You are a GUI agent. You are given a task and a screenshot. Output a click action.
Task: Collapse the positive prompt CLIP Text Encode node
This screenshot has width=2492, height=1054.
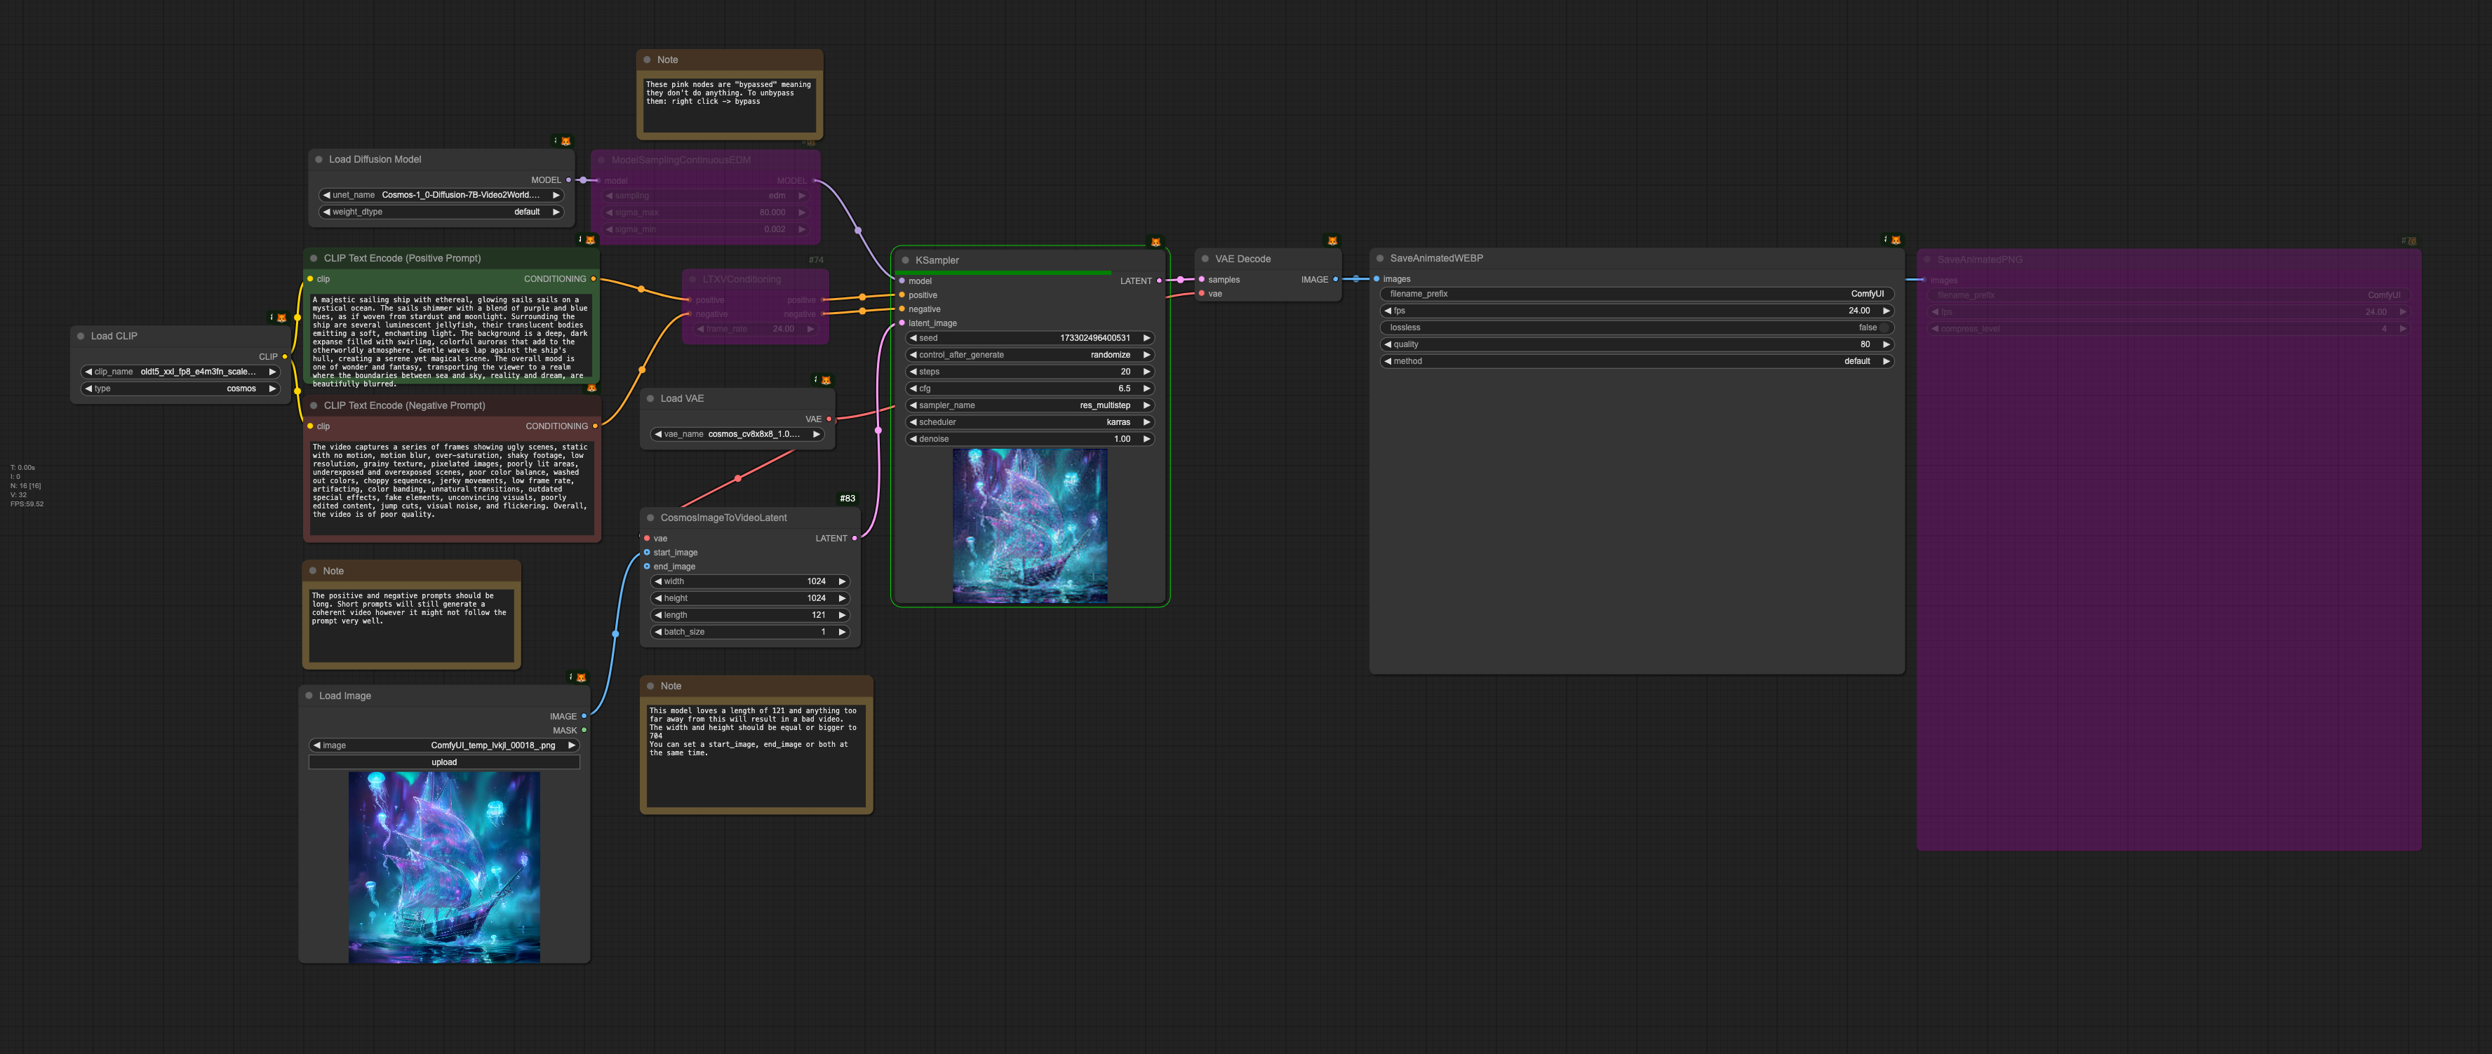click(314, 258)
